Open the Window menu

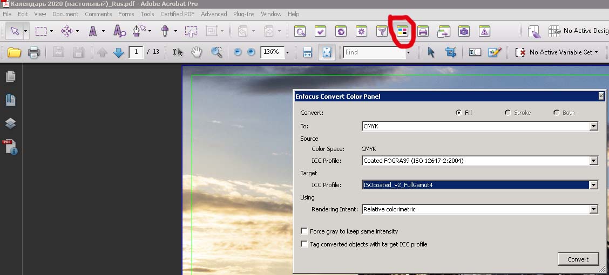click(271, 14)
